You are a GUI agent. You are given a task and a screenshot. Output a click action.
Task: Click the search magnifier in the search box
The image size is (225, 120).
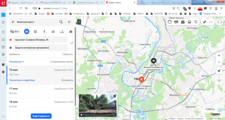tap(61, 22)
